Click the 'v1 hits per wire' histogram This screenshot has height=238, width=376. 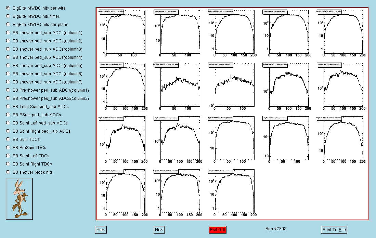pyautogui.click(x=234, y=138)
